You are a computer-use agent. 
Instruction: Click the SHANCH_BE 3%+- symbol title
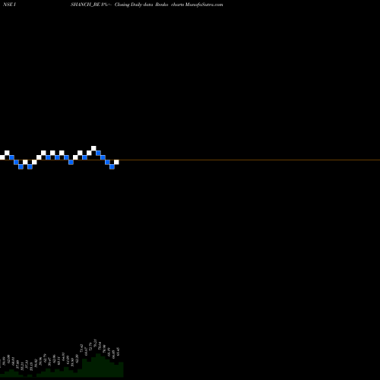pyautogui.click(x=91, y=5)
